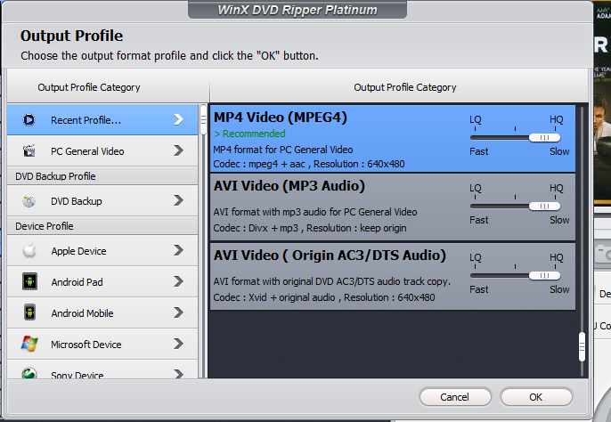Click the Device Profile section header

pyautogui.click(x=102, y=226)
